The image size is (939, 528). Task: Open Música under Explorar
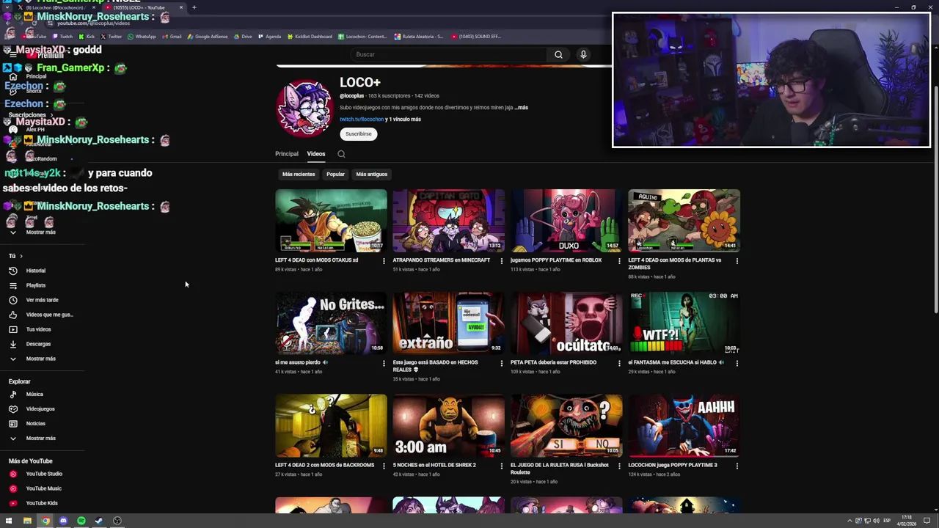[x=34, y=395]
